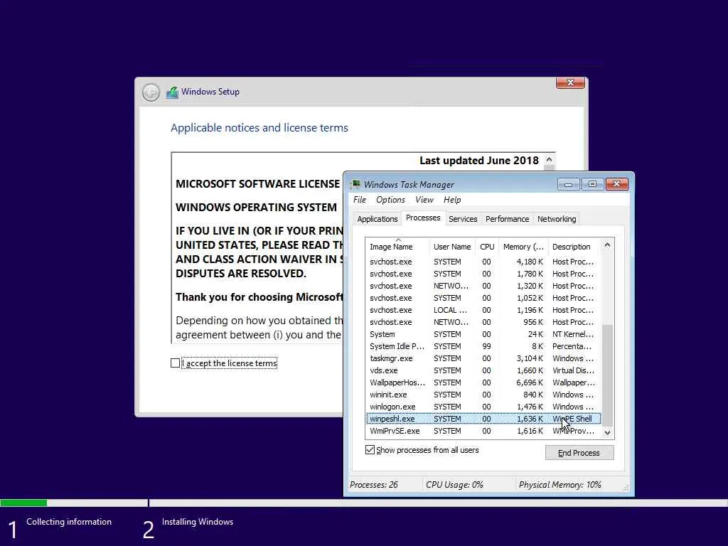Open the Options menu in Task Manager
Viewport: 728px width, 546px height.
[x=390, y=200]
